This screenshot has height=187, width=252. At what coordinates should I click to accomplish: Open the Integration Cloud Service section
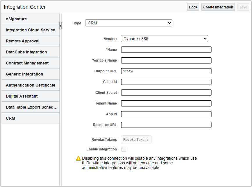pos(30,30)
